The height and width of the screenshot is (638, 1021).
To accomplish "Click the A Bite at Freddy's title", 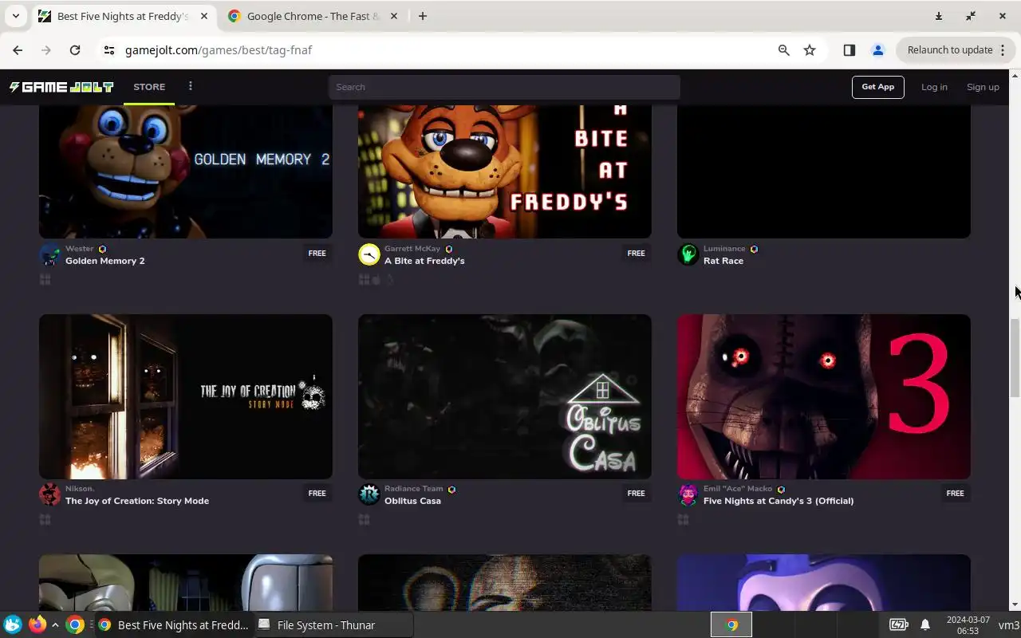I will click(424, 261).
